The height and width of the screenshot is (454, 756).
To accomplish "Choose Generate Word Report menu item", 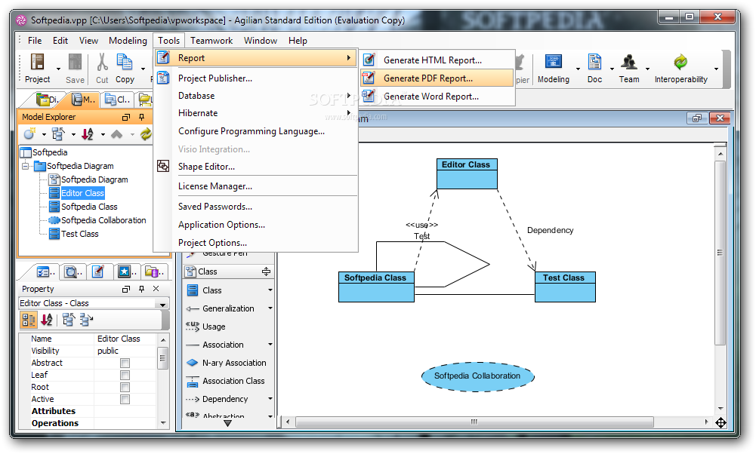I will point(437,97).
